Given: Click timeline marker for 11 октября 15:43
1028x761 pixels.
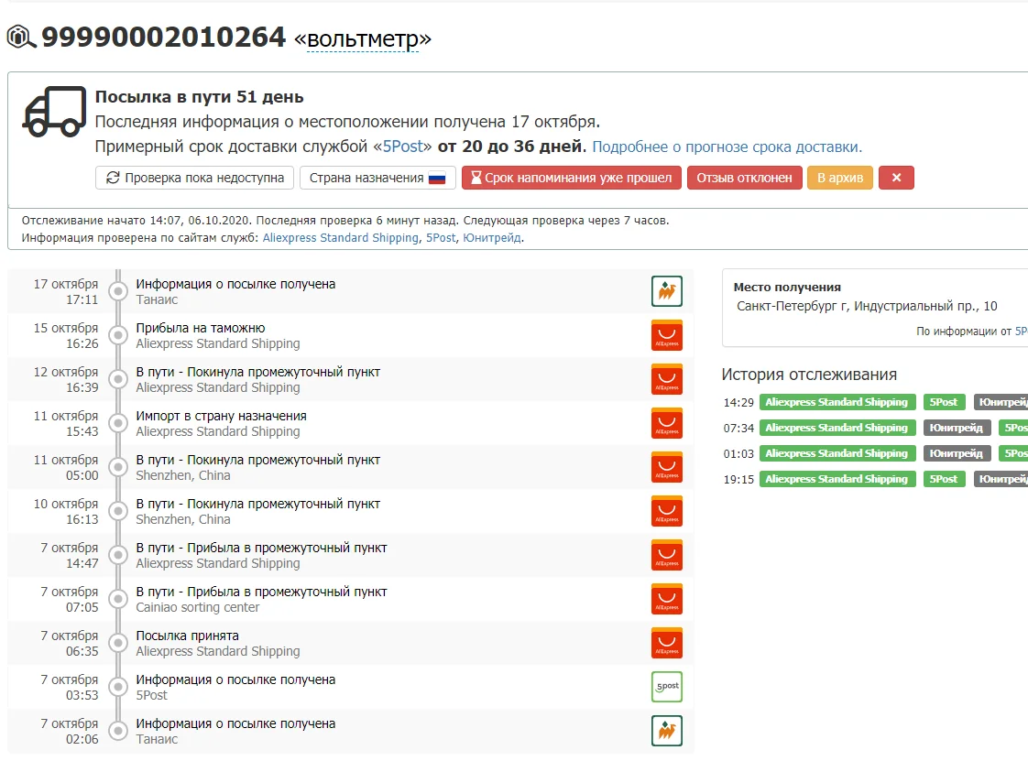Looking at the screenshot, I should 118,423.
